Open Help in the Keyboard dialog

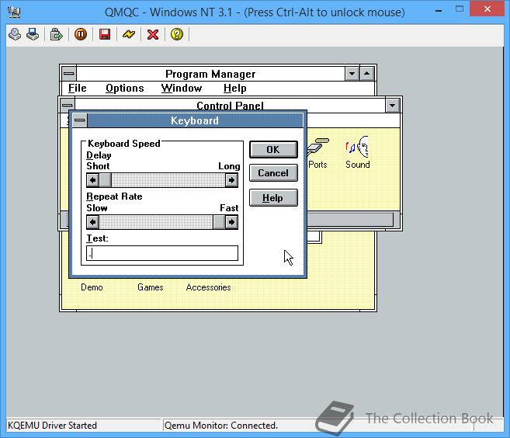coord(273,198)
